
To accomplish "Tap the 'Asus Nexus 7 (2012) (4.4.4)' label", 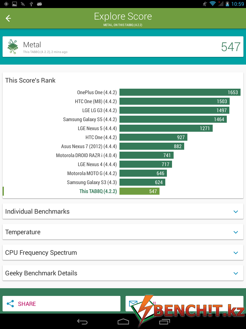I will pyautogui.click(x=89, y=147).
